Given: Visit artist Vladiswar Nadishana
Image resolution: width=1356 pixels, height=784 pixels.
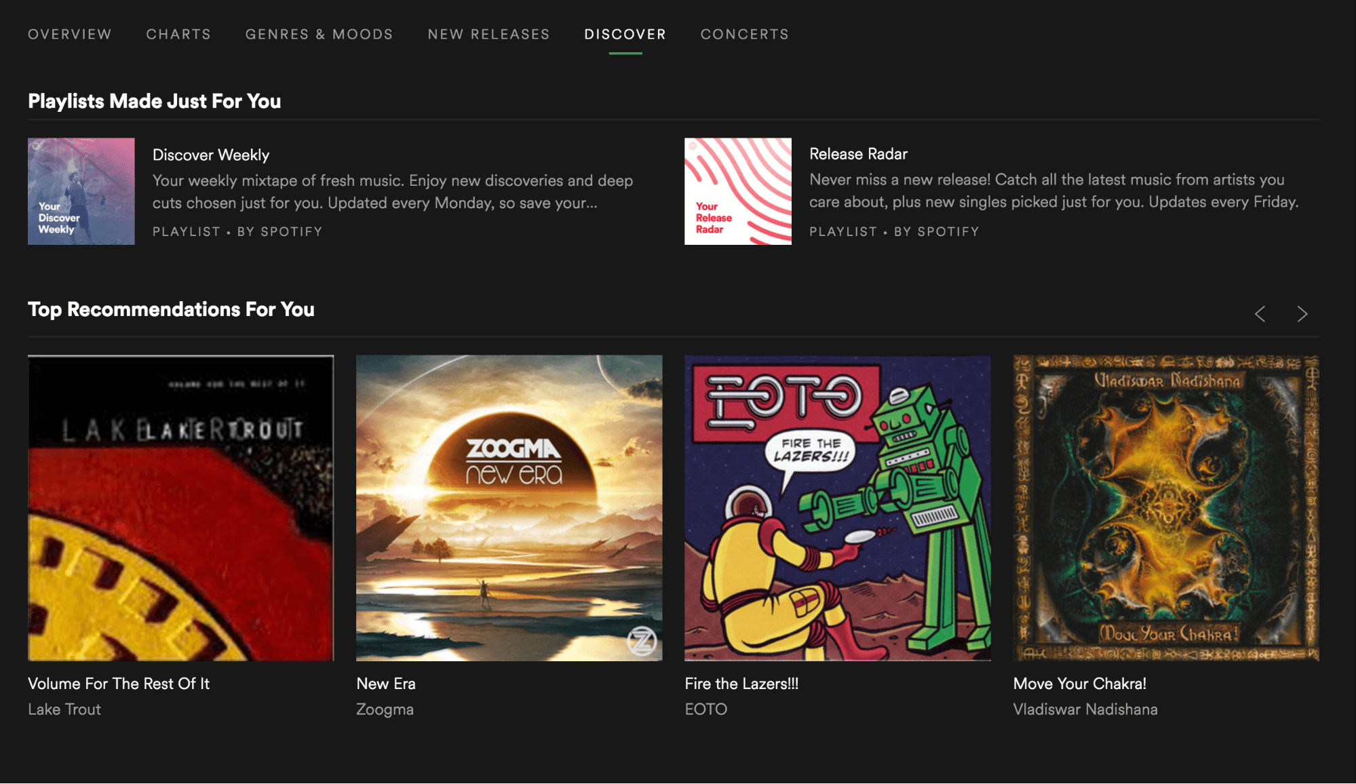Looking at the screenshot, I should point(1085,709).
